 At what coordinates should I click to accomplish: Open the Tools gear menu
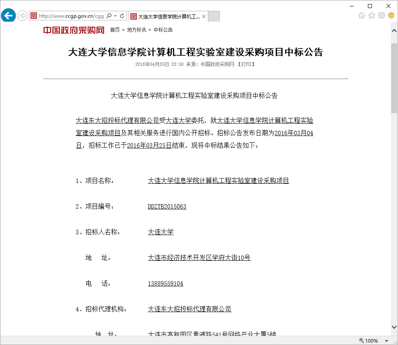(382, 16)
